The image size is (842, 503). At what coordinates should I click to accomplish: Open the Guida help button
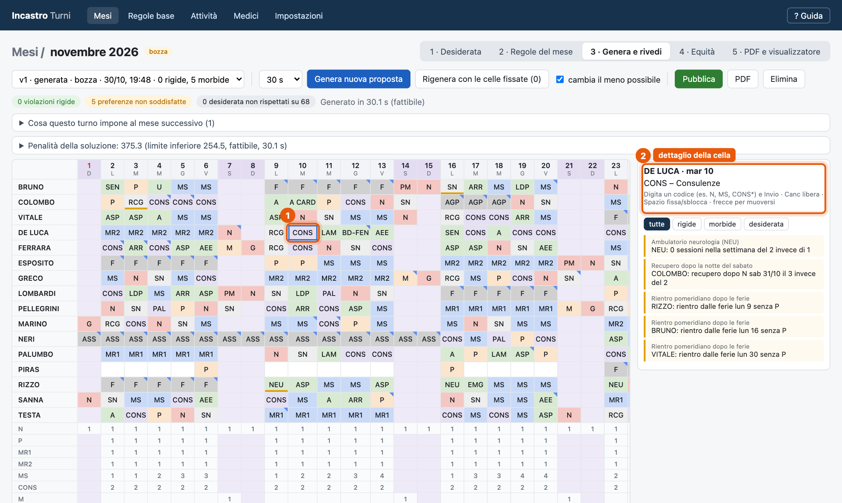[x=808, y=16]
